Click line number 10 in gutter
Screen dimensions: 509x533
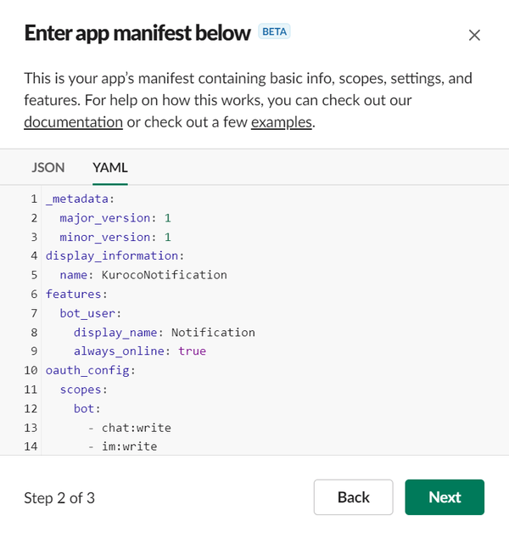(31, 370)
